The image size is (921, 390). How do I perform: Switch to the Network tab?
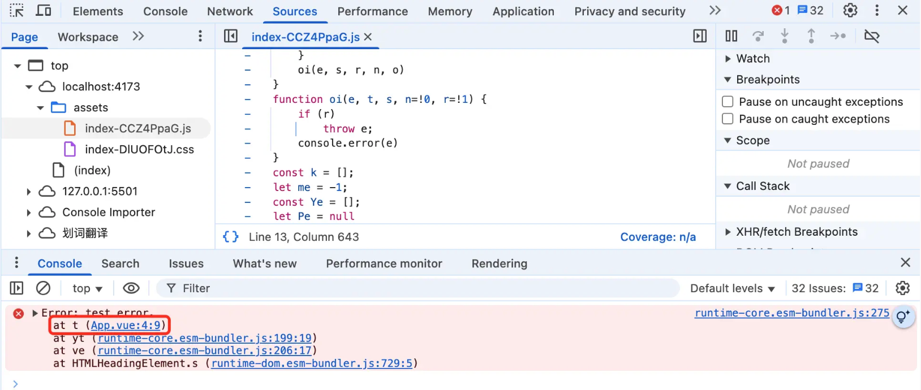click(x=230, y=11)
